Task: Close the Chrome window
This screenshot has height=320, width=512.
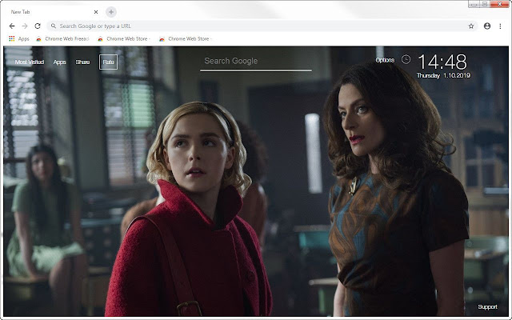Action: click(500, 4)
